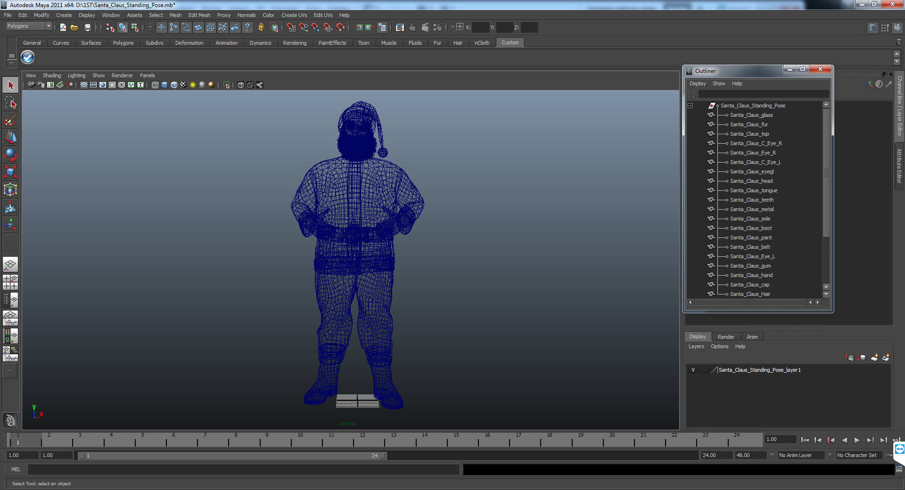Open the Create UVs menu
Screen dimensions: 905x490
(x=294, y=15)
